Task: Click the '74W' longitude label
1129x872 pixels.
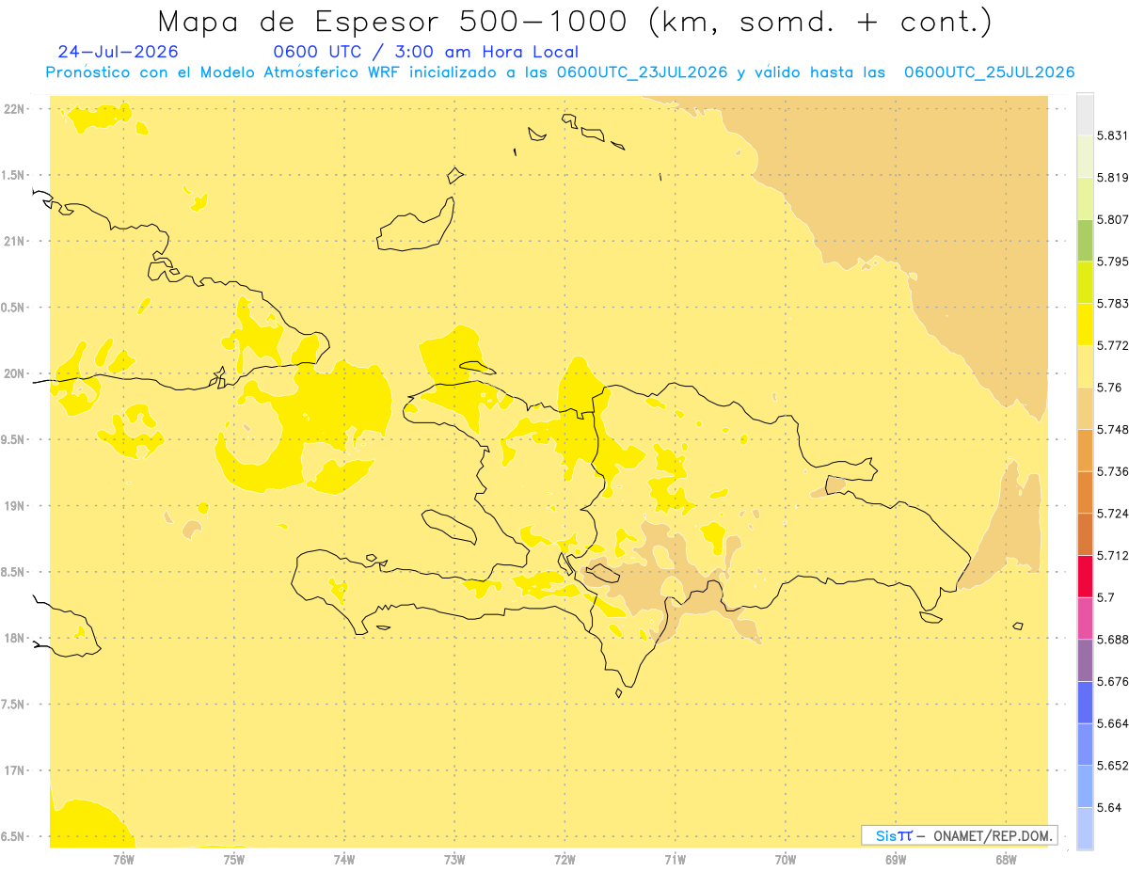Action: [344, 859]
